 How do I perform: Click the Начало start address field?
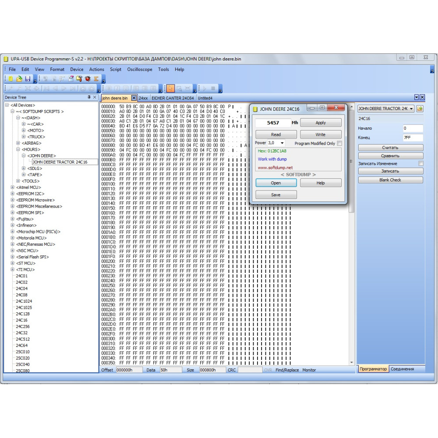[413, 128]
